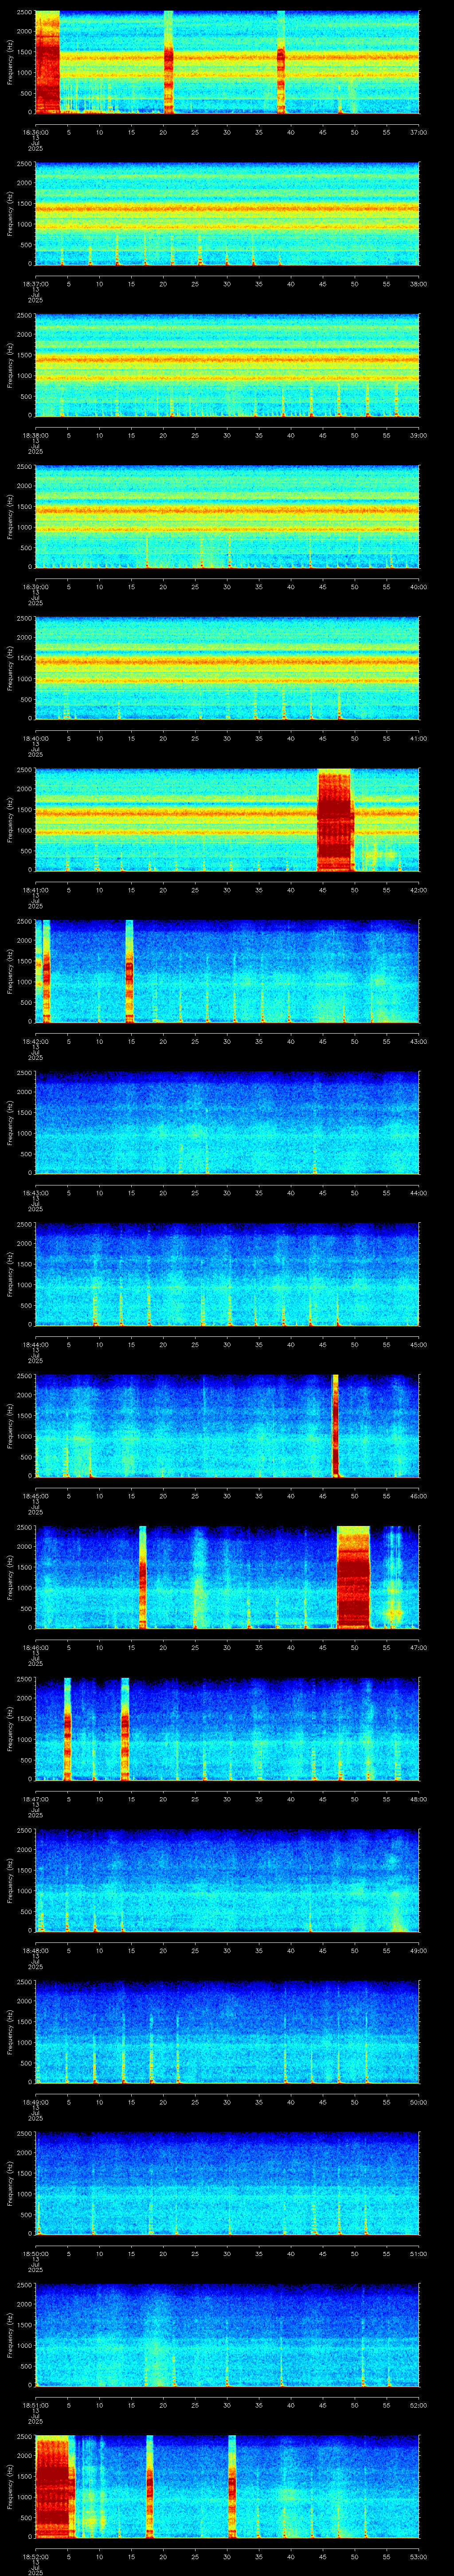Click the spectrogram panel starting at 18:40:00

tap(227, 669)
